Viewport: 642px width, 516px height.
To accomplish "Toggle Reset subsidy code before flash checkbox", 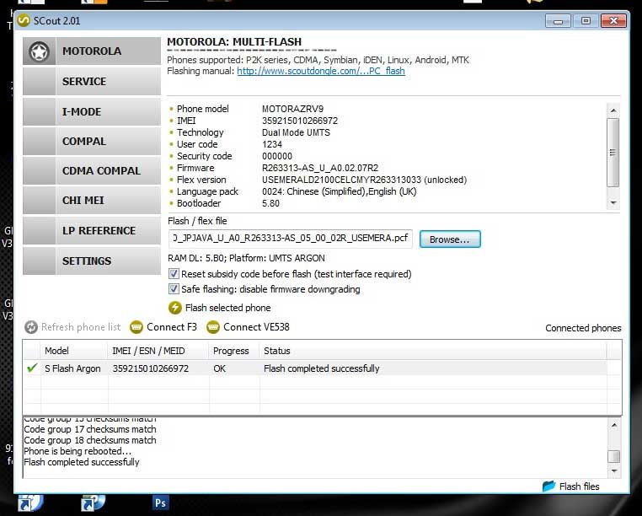I will (x=174, y=274).
